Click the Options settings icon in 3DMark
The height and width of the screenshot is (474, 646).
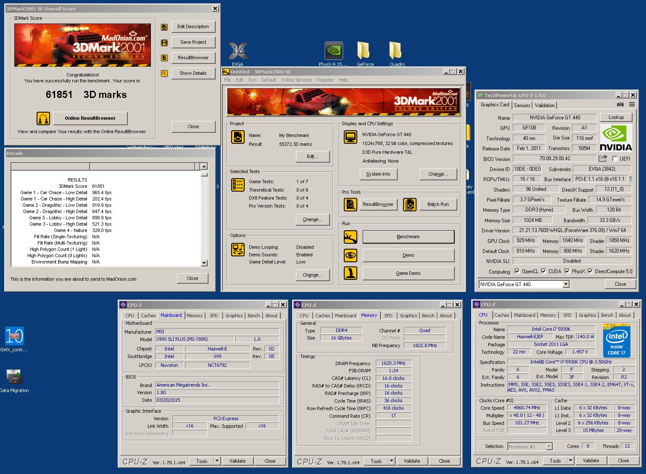pyautogui.click(x=238, y=250)
